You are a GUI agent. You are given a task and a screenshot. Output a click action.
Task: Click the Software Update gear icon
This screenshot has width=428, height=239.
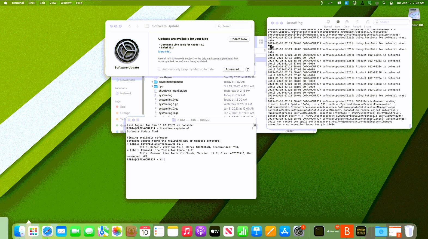tap(127, 51)
